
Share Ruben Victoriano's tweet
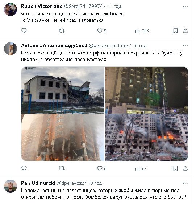pos(185,31)
